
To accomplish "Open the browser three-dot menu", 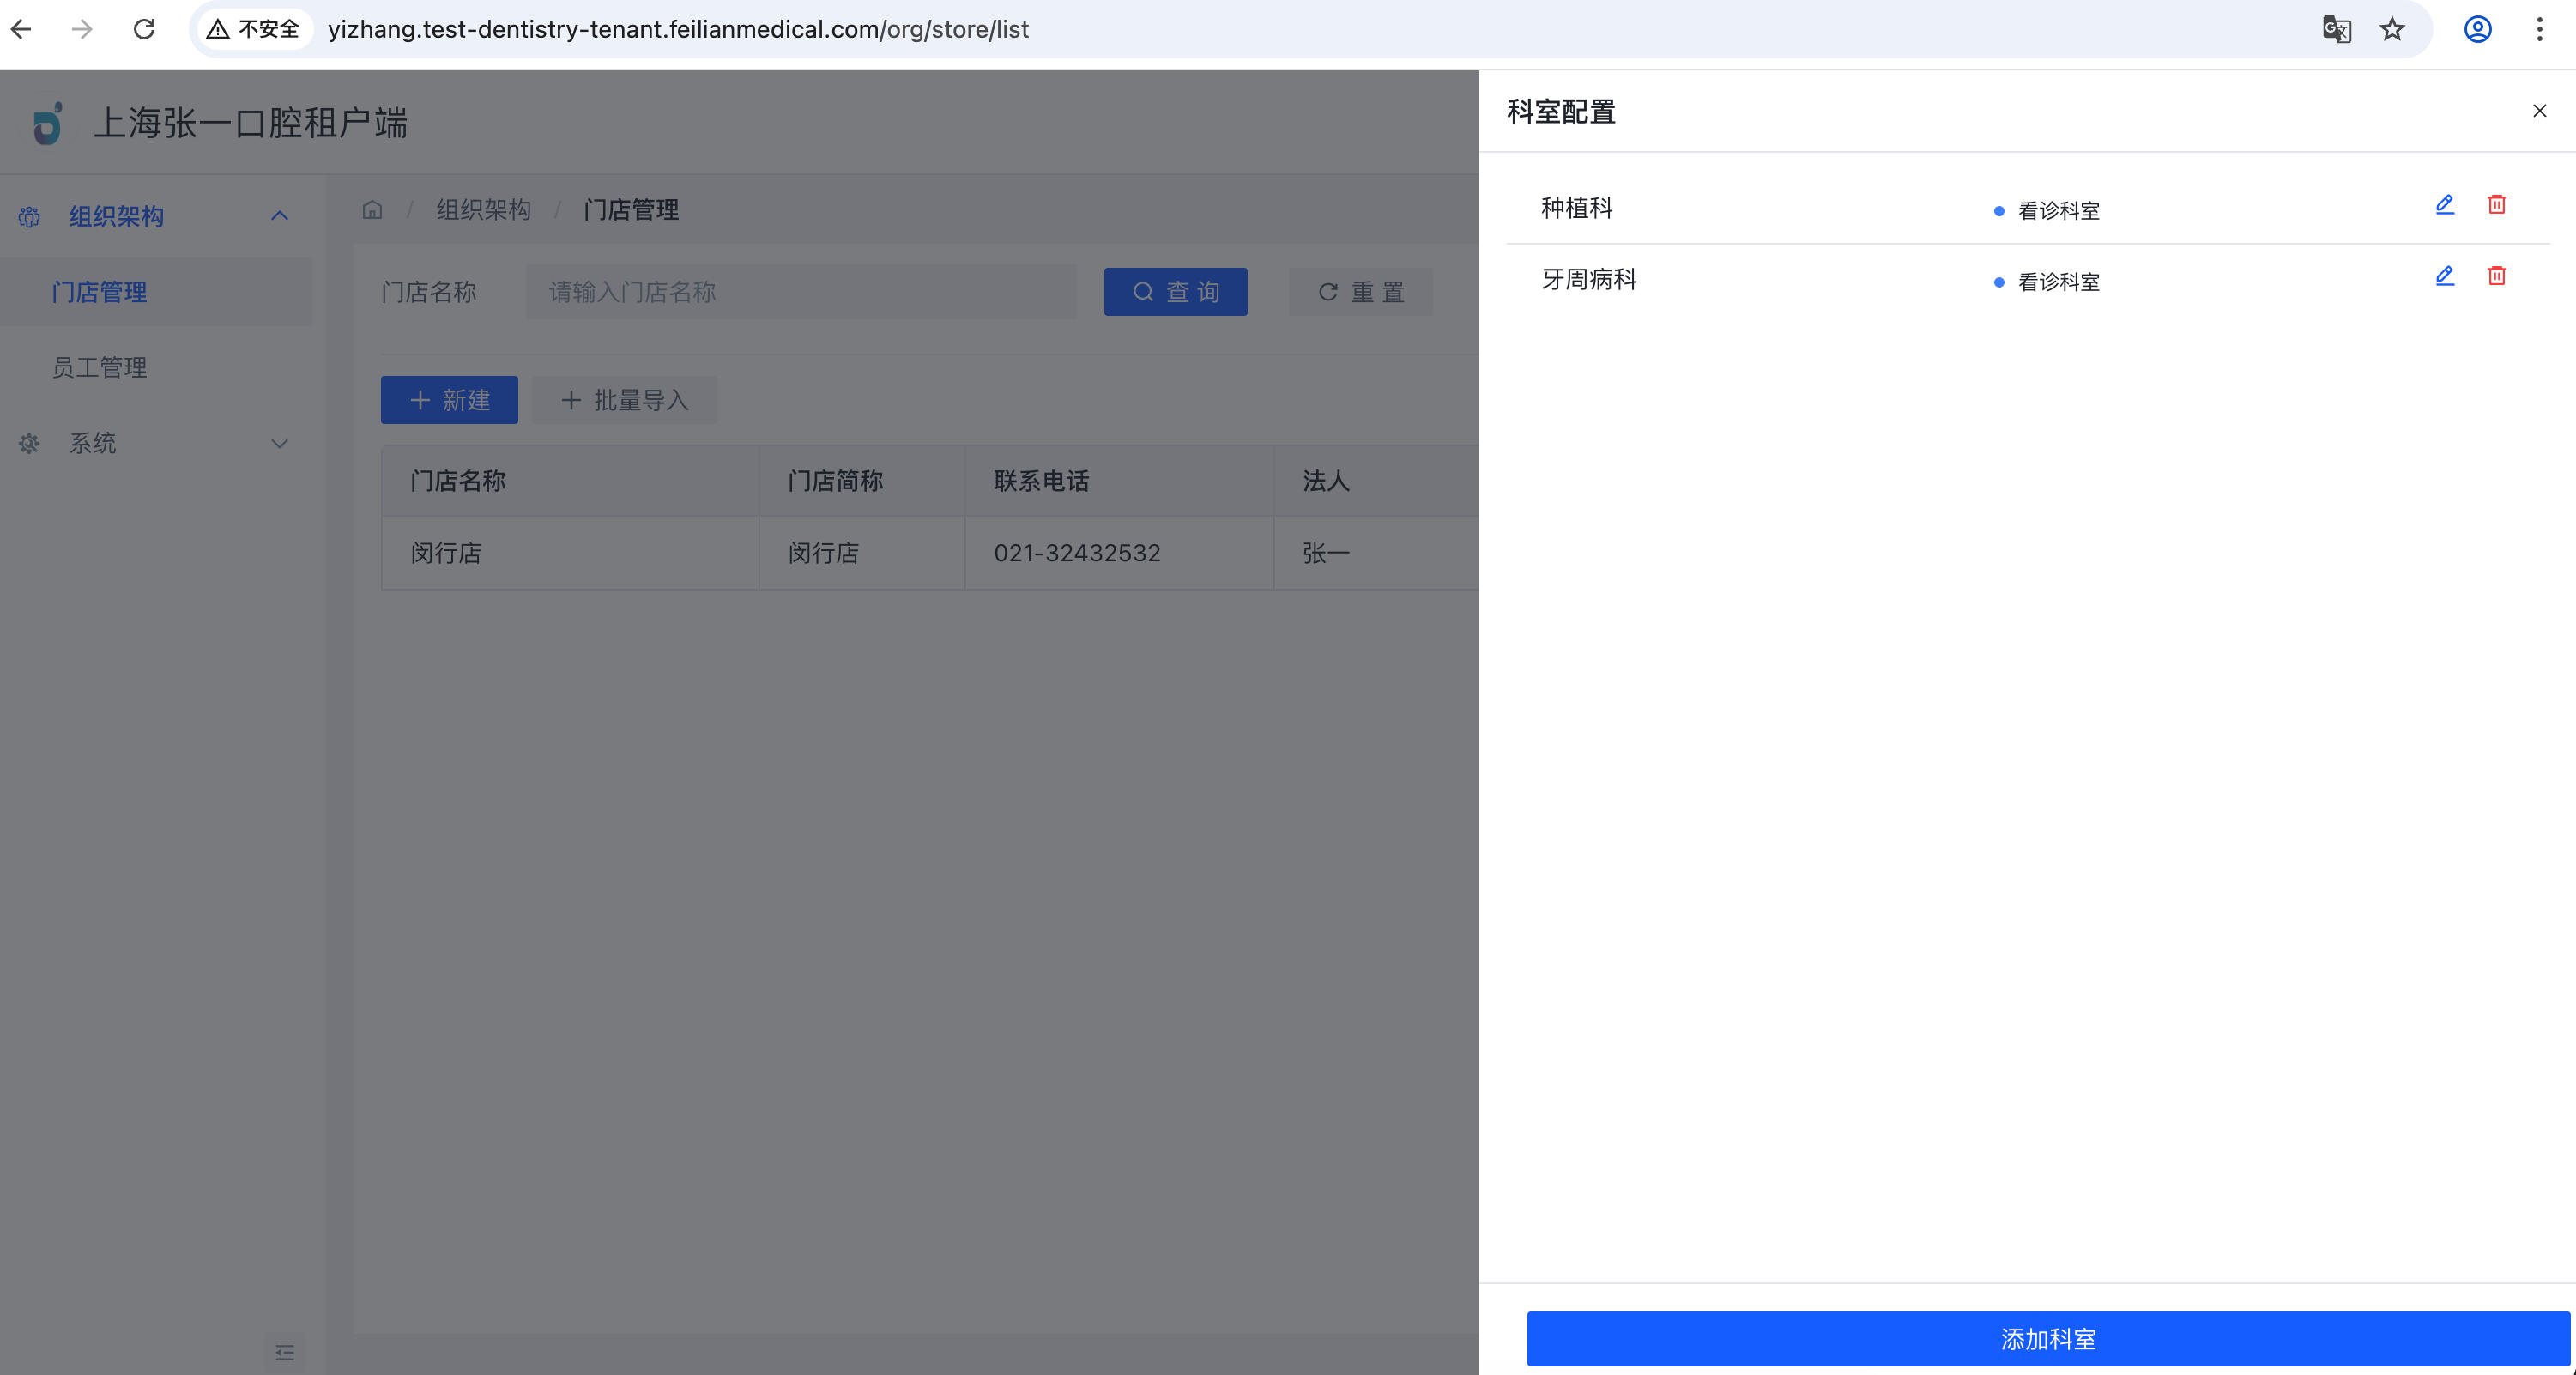I will coord(2539,29).
